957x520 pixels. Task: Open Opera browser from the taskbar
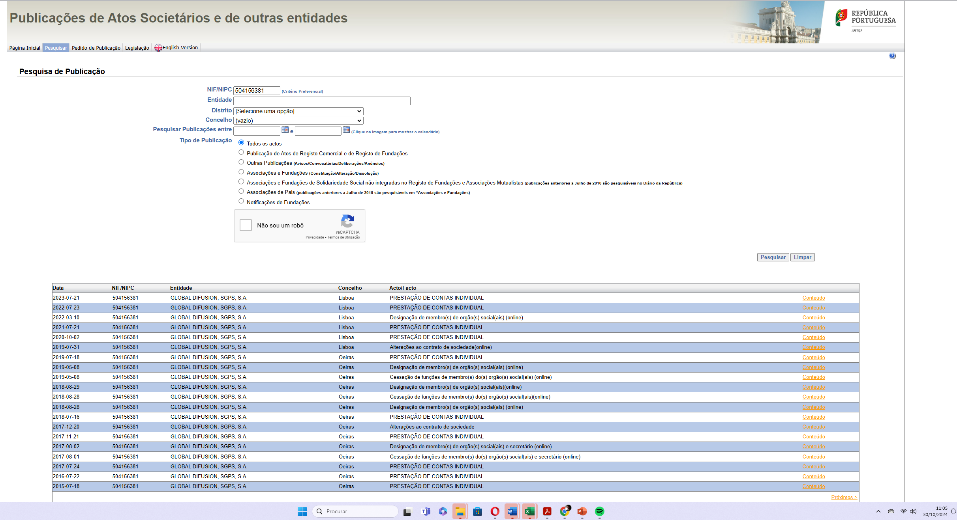click(495, 511)
